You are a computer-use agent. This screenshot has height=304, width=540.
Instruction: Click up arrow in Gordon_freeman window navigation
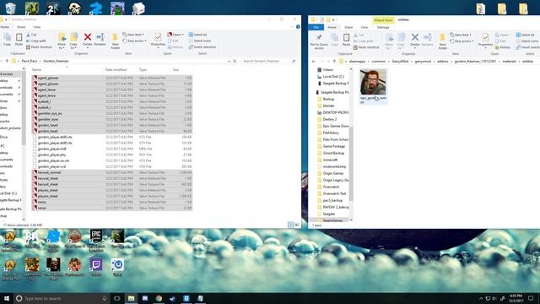point(7,61)
